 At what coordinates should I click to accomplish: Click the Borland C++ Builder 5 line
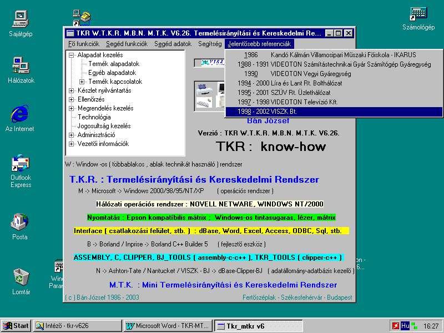(176, 244)
